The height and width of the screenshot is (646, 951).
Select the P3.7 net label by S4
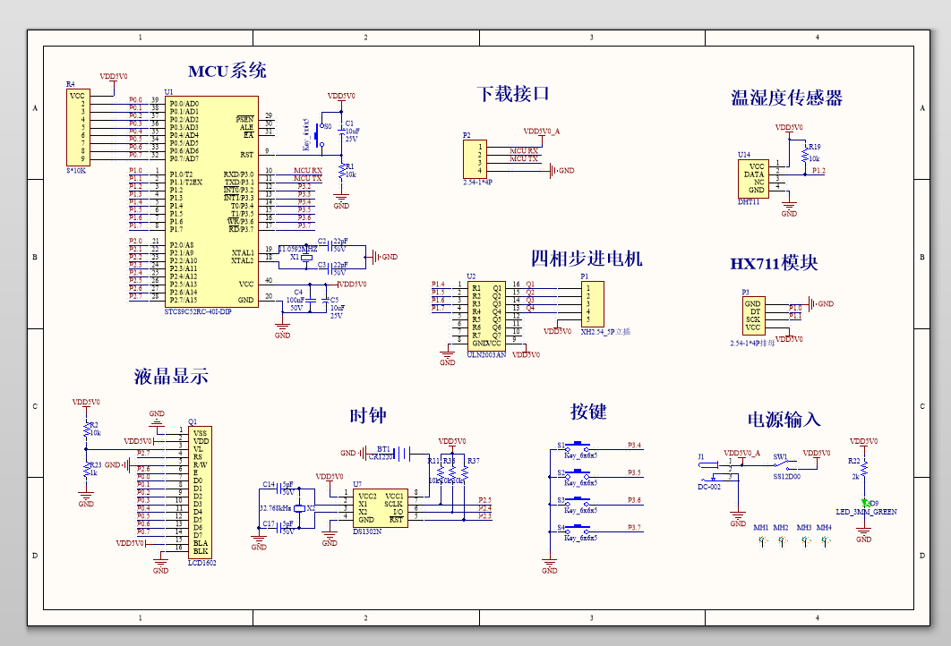point(634,527)
